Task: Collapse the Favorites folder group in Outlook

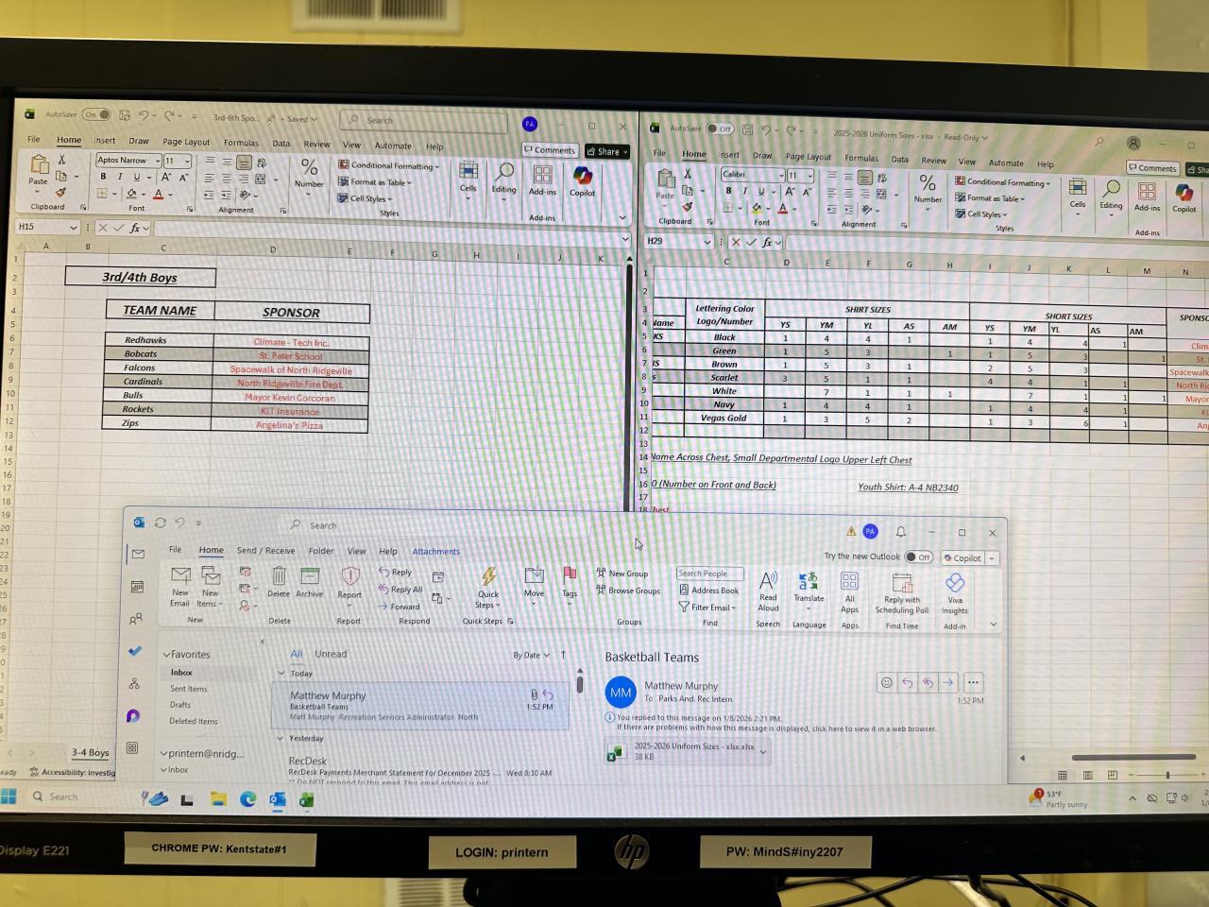Action: 166,655
